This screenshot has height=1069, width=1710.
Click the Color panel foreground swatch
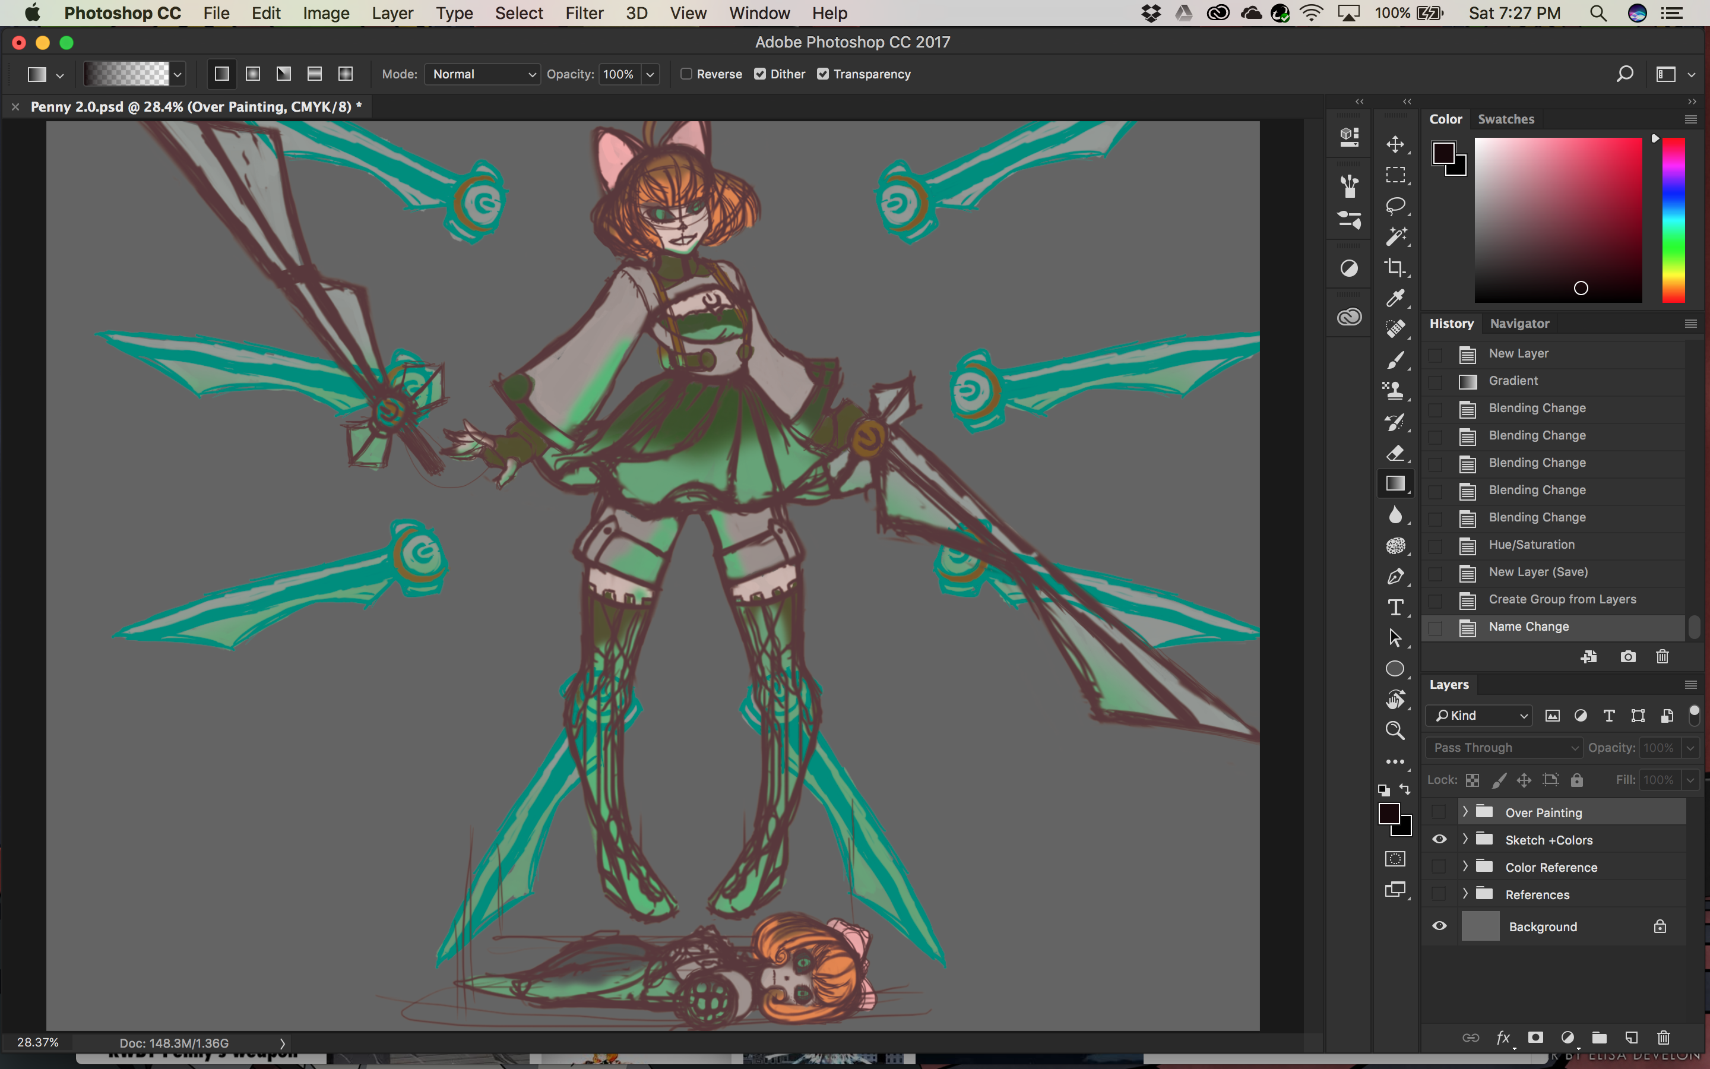coord(1443,153)
